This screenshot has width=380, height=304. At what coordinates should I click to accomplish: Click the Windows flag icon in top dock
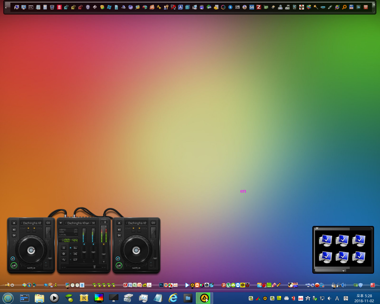[109, 7]
